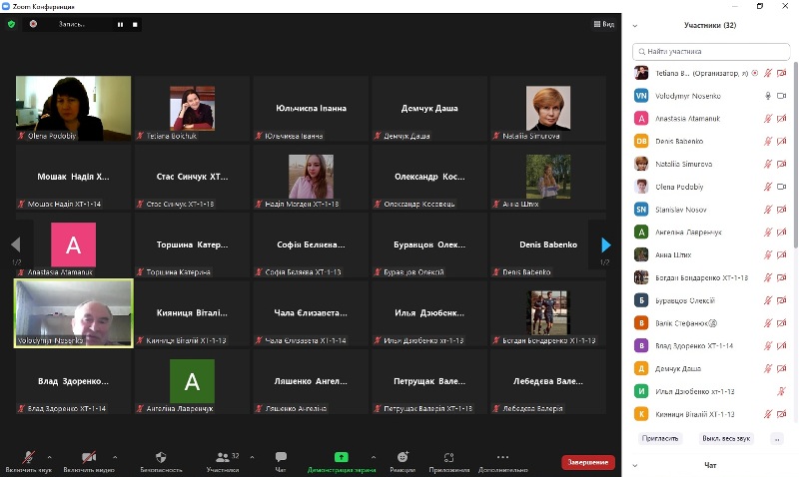Collapse the Participants panel header chevron

pos(635,26)
